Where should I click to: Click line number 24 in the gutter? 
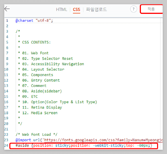(6, 146)
